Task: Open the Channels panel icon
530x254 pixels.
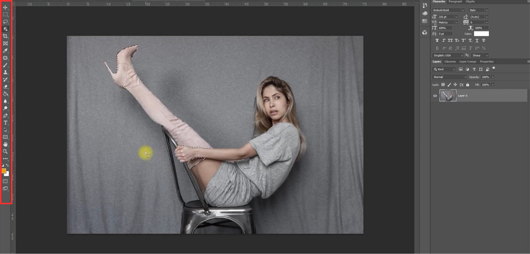Action: [425, 33]
